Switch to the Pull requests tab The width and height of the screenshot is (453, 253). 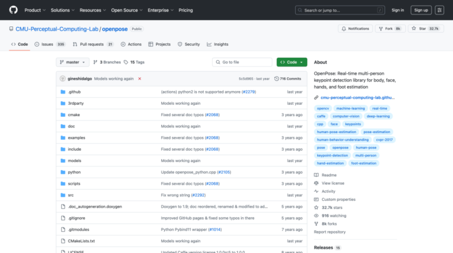(92, 45)
